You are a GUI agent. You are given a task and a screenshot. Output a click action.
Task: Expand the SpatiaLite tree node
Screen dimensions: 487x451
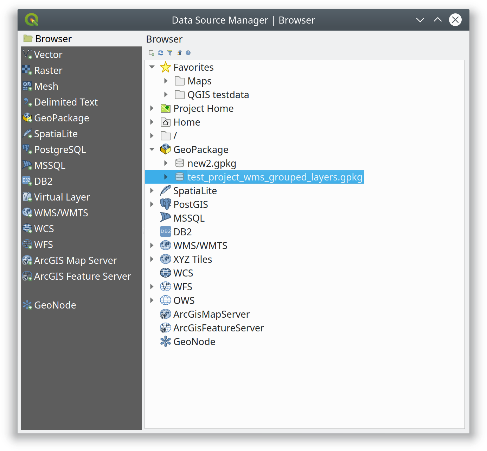point(152,191)
